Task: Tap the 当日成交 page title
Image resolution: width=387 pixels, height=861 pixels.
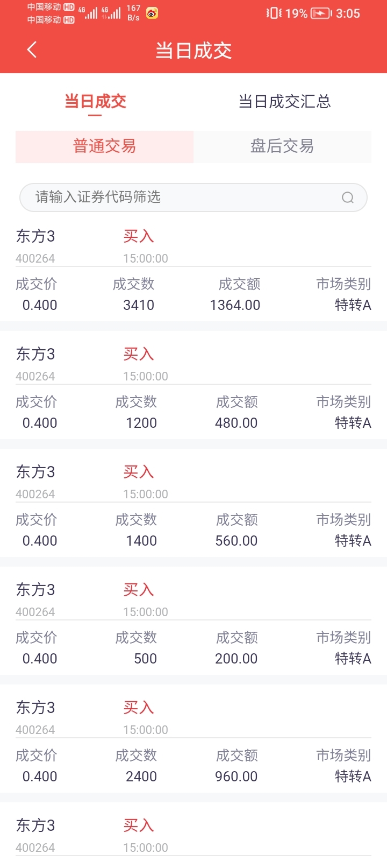Action: tap(193, 51)
